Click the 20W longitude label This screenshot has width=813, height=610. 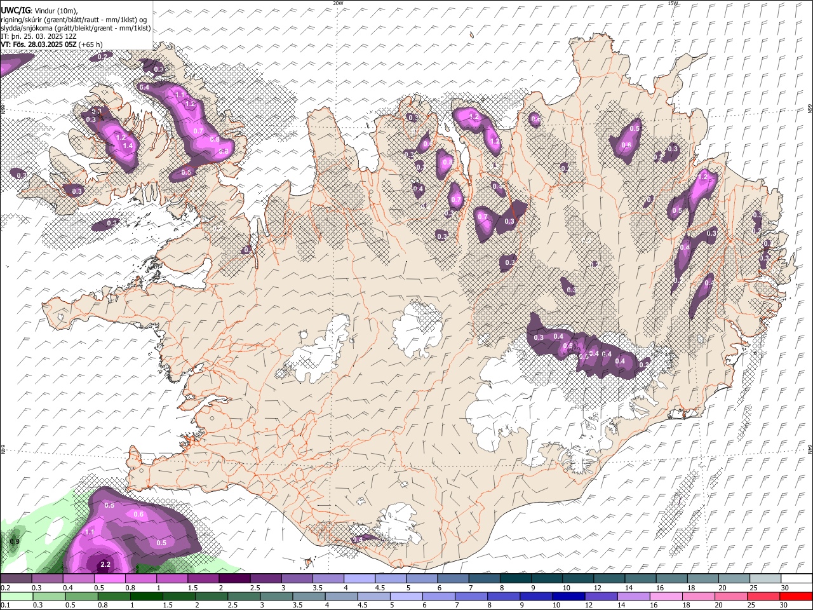pos(338,3)
